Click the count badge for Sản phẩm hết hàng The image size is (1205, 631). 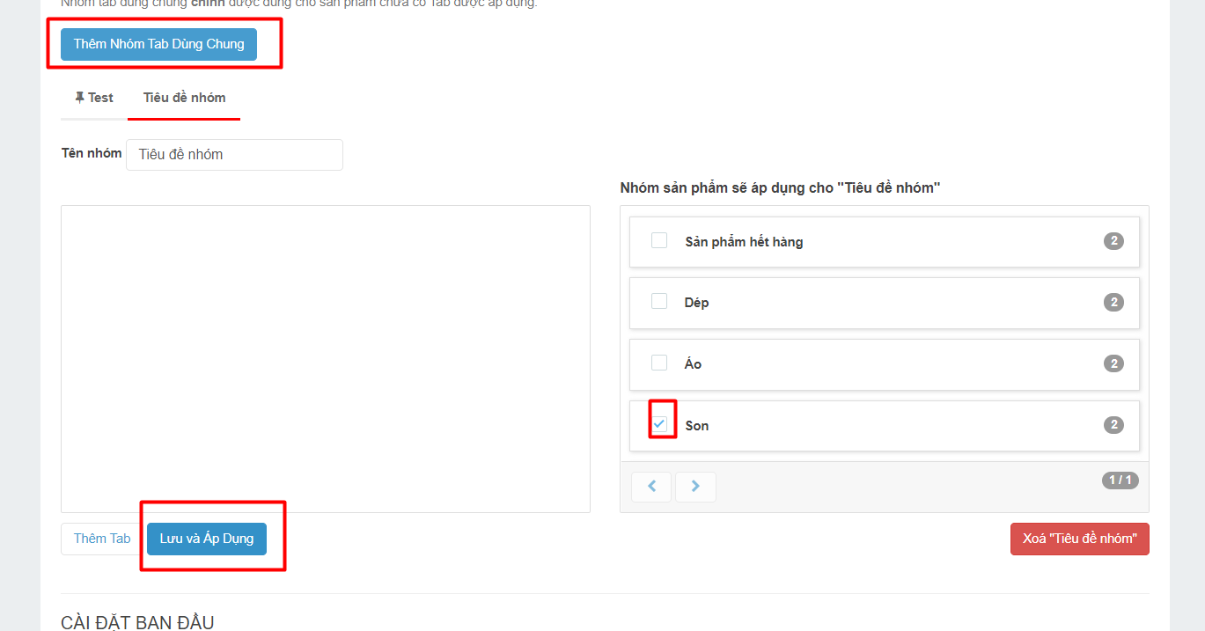click(x=1113, y=241)
